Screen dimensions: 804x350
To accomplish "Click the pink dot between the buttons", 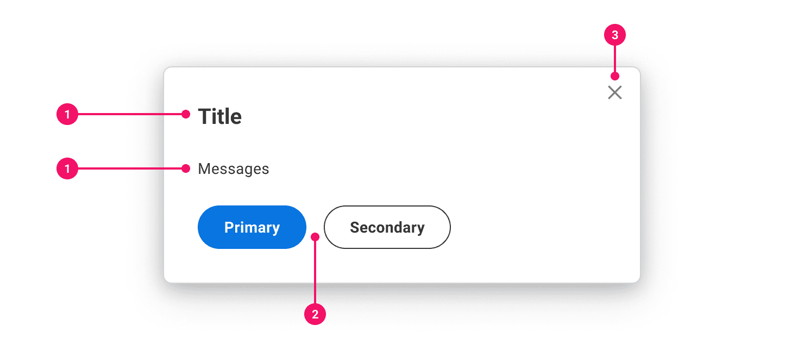I will (x=315, y=236).
